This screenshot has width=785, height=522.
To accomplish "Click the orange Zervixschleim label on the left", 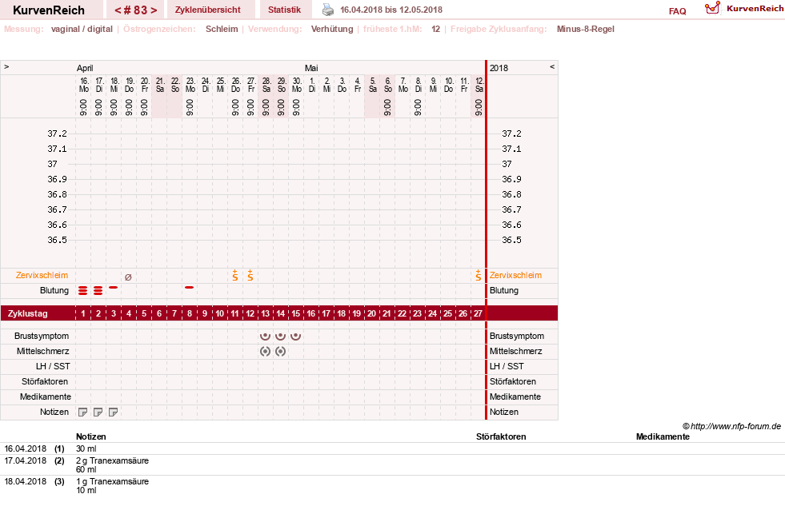I will [x=42, y=275].
